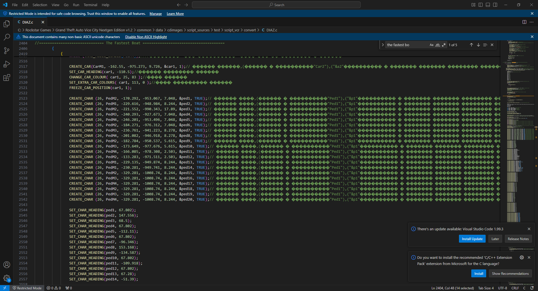538x291 pixels.
Task: Click 'script_vcr' breadcrumb segment
Action: point(232,30)
